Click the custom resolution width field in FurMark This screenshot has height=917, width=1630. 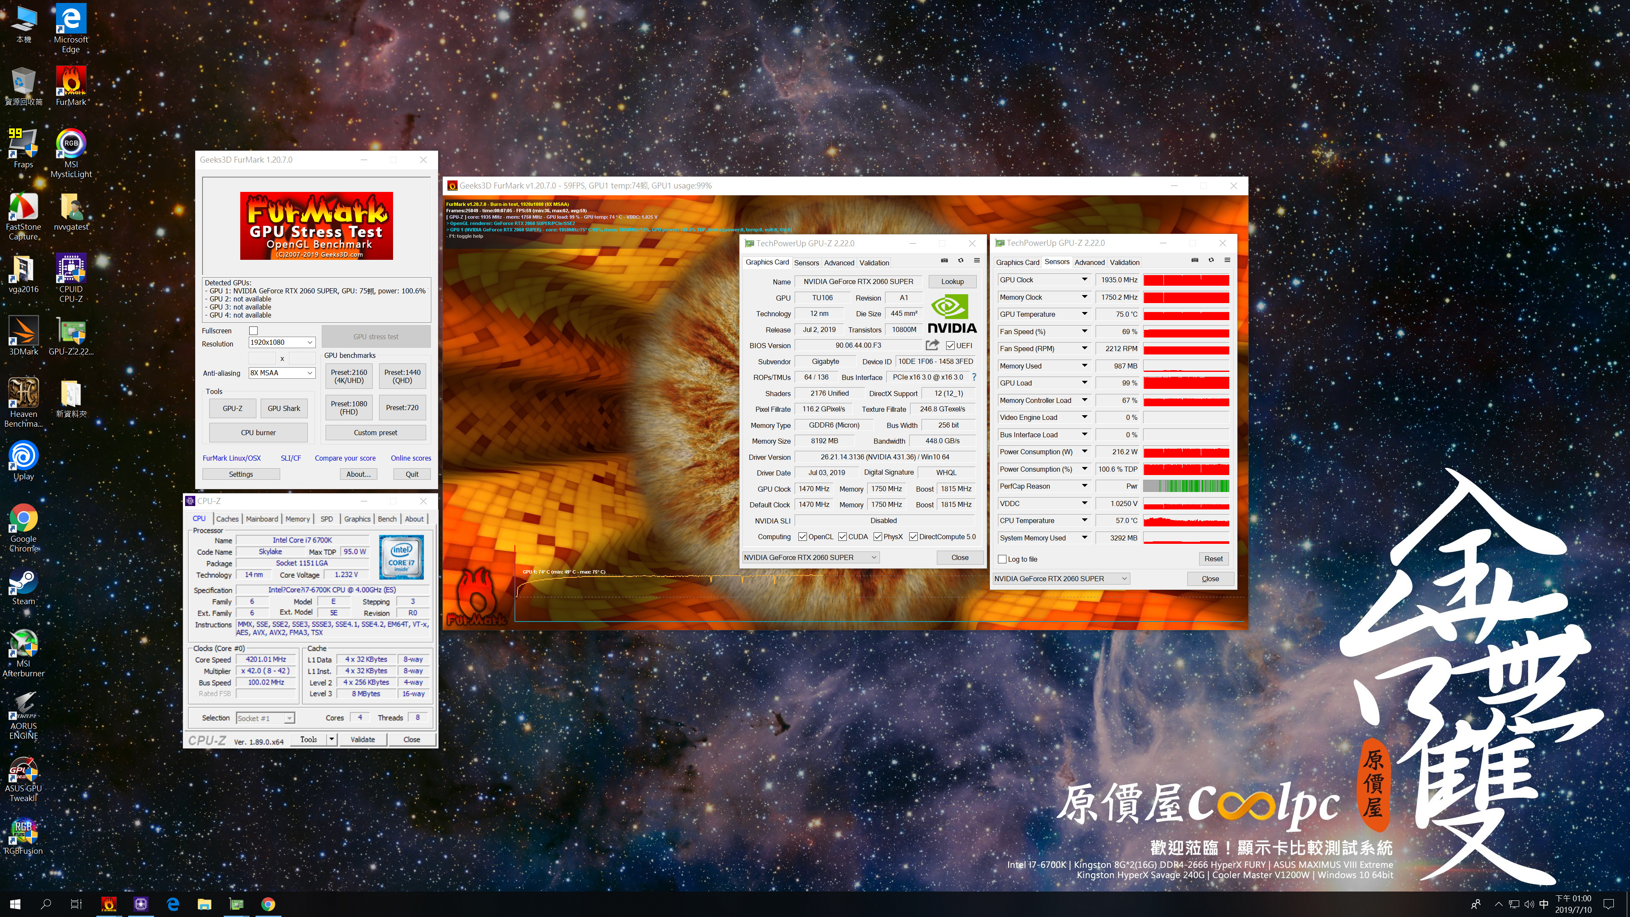pyautogui.click(x=263, y=358)
